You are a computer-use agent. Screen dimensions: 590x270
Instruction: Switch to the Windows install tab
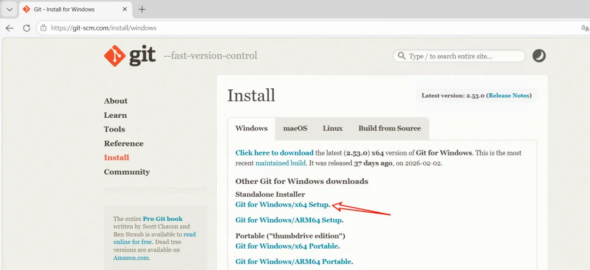pos(251,128)
